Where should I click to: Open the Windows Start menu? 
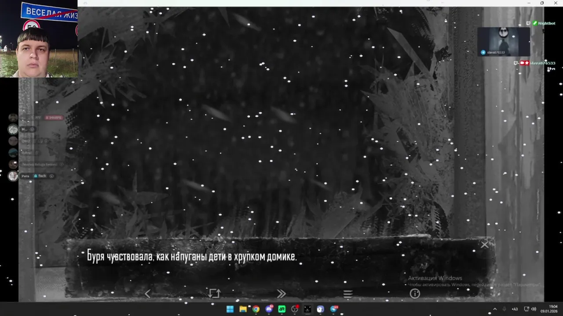click(x=230, y=309)
